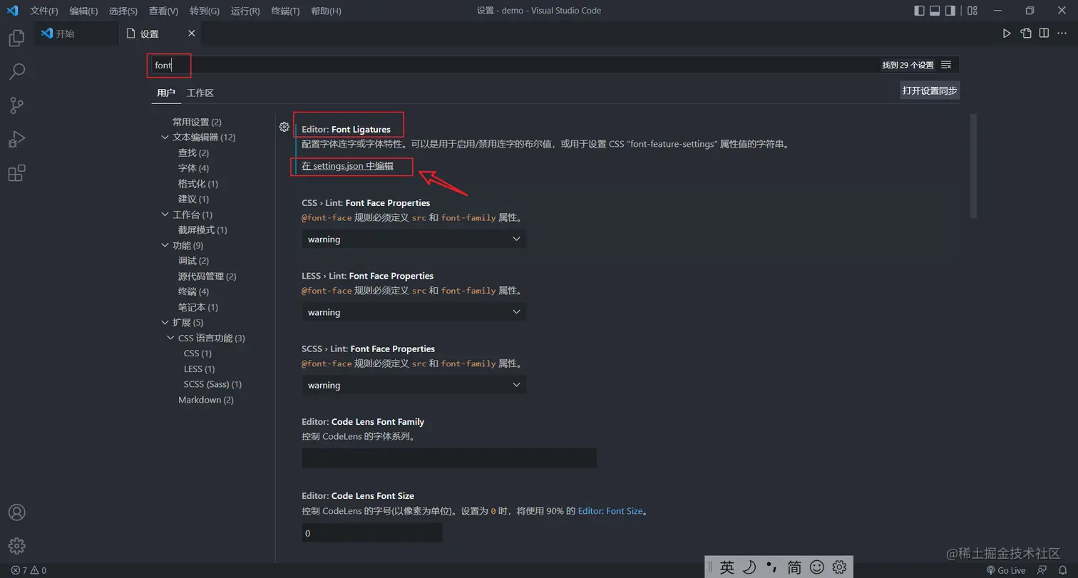Follow the Editor: Font Size link
Viewport: 1078px width, 578px height.
click(610, 511)
